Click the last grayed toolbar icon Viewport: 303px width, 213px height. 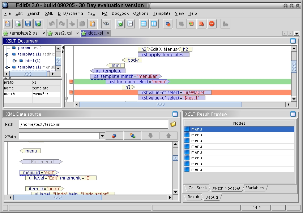click(x=225, y=24)
